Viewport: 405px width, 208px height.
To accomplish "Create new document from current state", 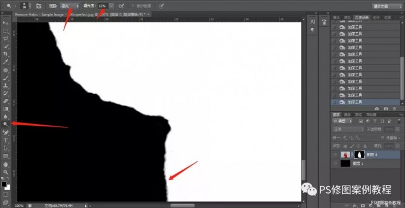I will (377, 109).
